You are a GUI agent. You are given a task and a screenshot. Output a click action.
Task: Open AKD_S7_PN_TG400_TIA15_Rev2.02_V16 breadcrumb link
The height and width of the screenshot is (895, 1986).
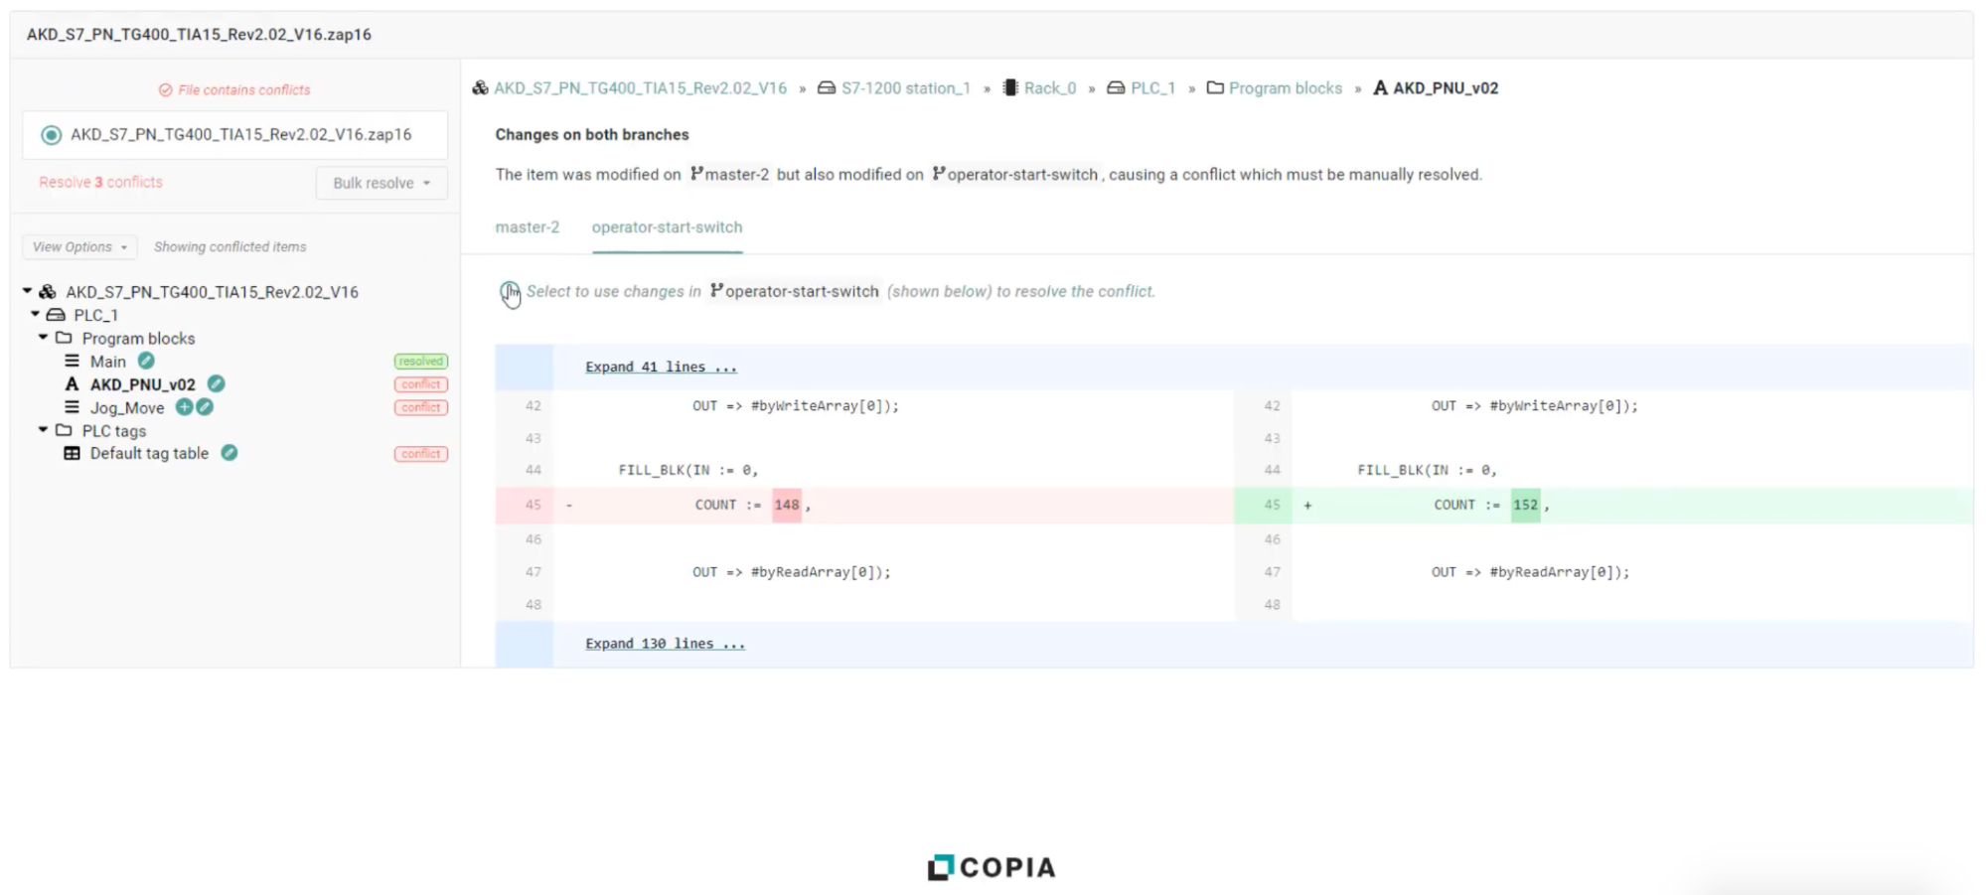pyautogui.click(x=640, y=88)
